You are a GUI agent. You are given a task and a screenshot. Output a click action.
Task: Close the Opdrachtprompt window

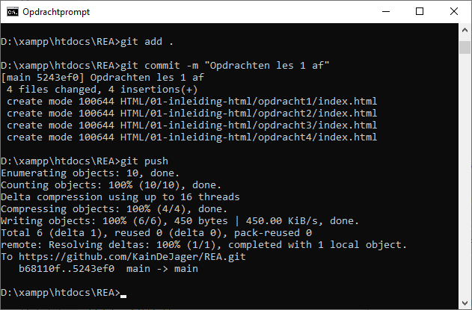pyautogui.click(x=454, y=12)
